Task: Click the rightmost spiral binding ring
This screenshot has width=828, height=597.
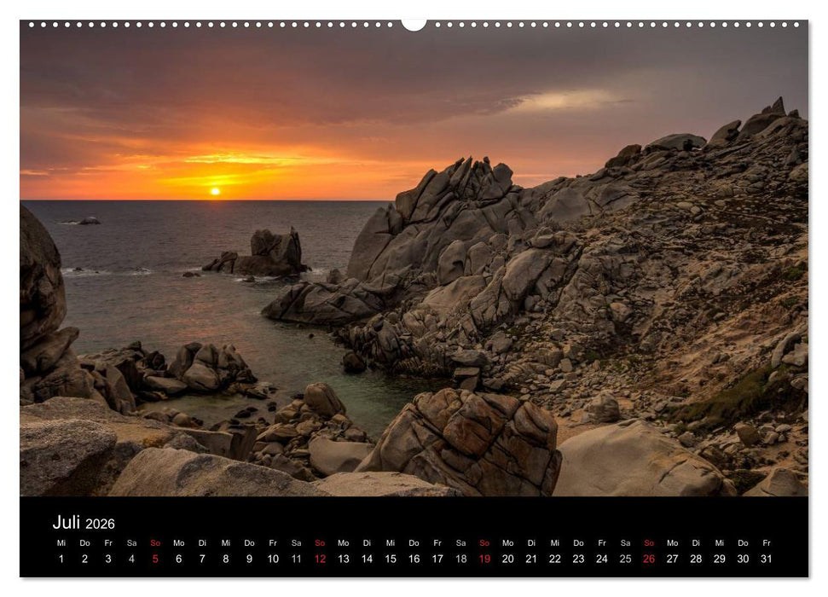Action: 796,26
